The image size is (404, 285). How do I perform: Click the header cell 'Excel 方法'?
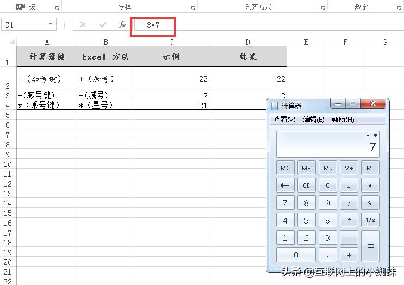tap(106, 57)
